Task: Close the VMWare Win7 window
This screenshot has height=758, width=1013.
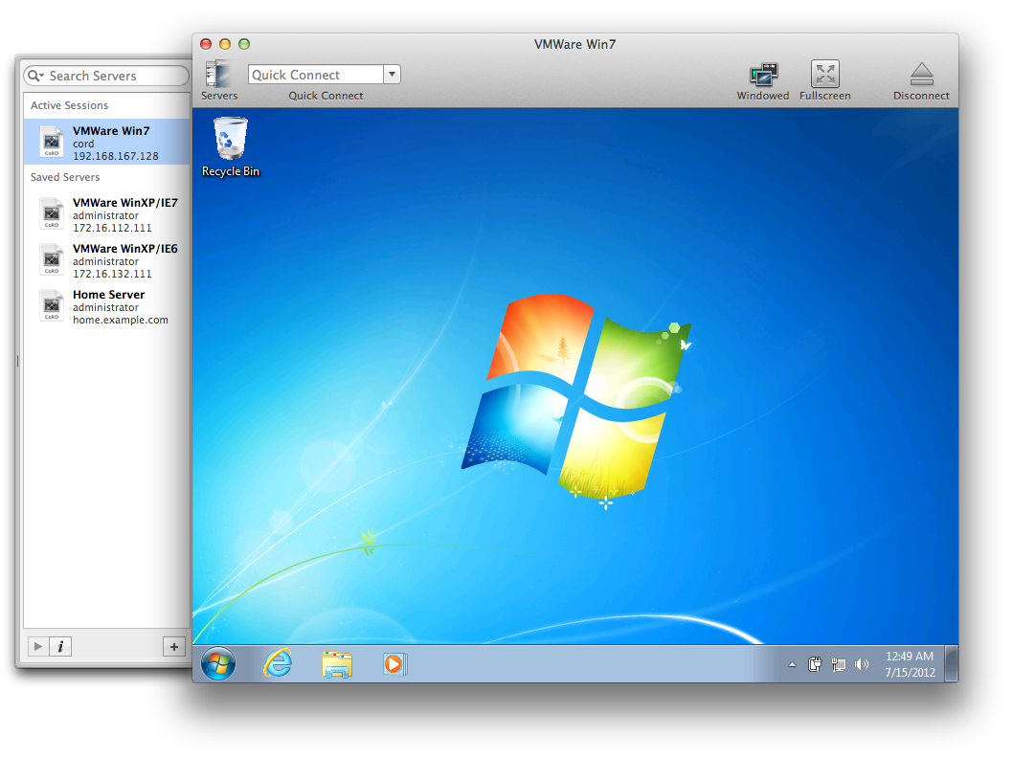Action: point(206,44)
